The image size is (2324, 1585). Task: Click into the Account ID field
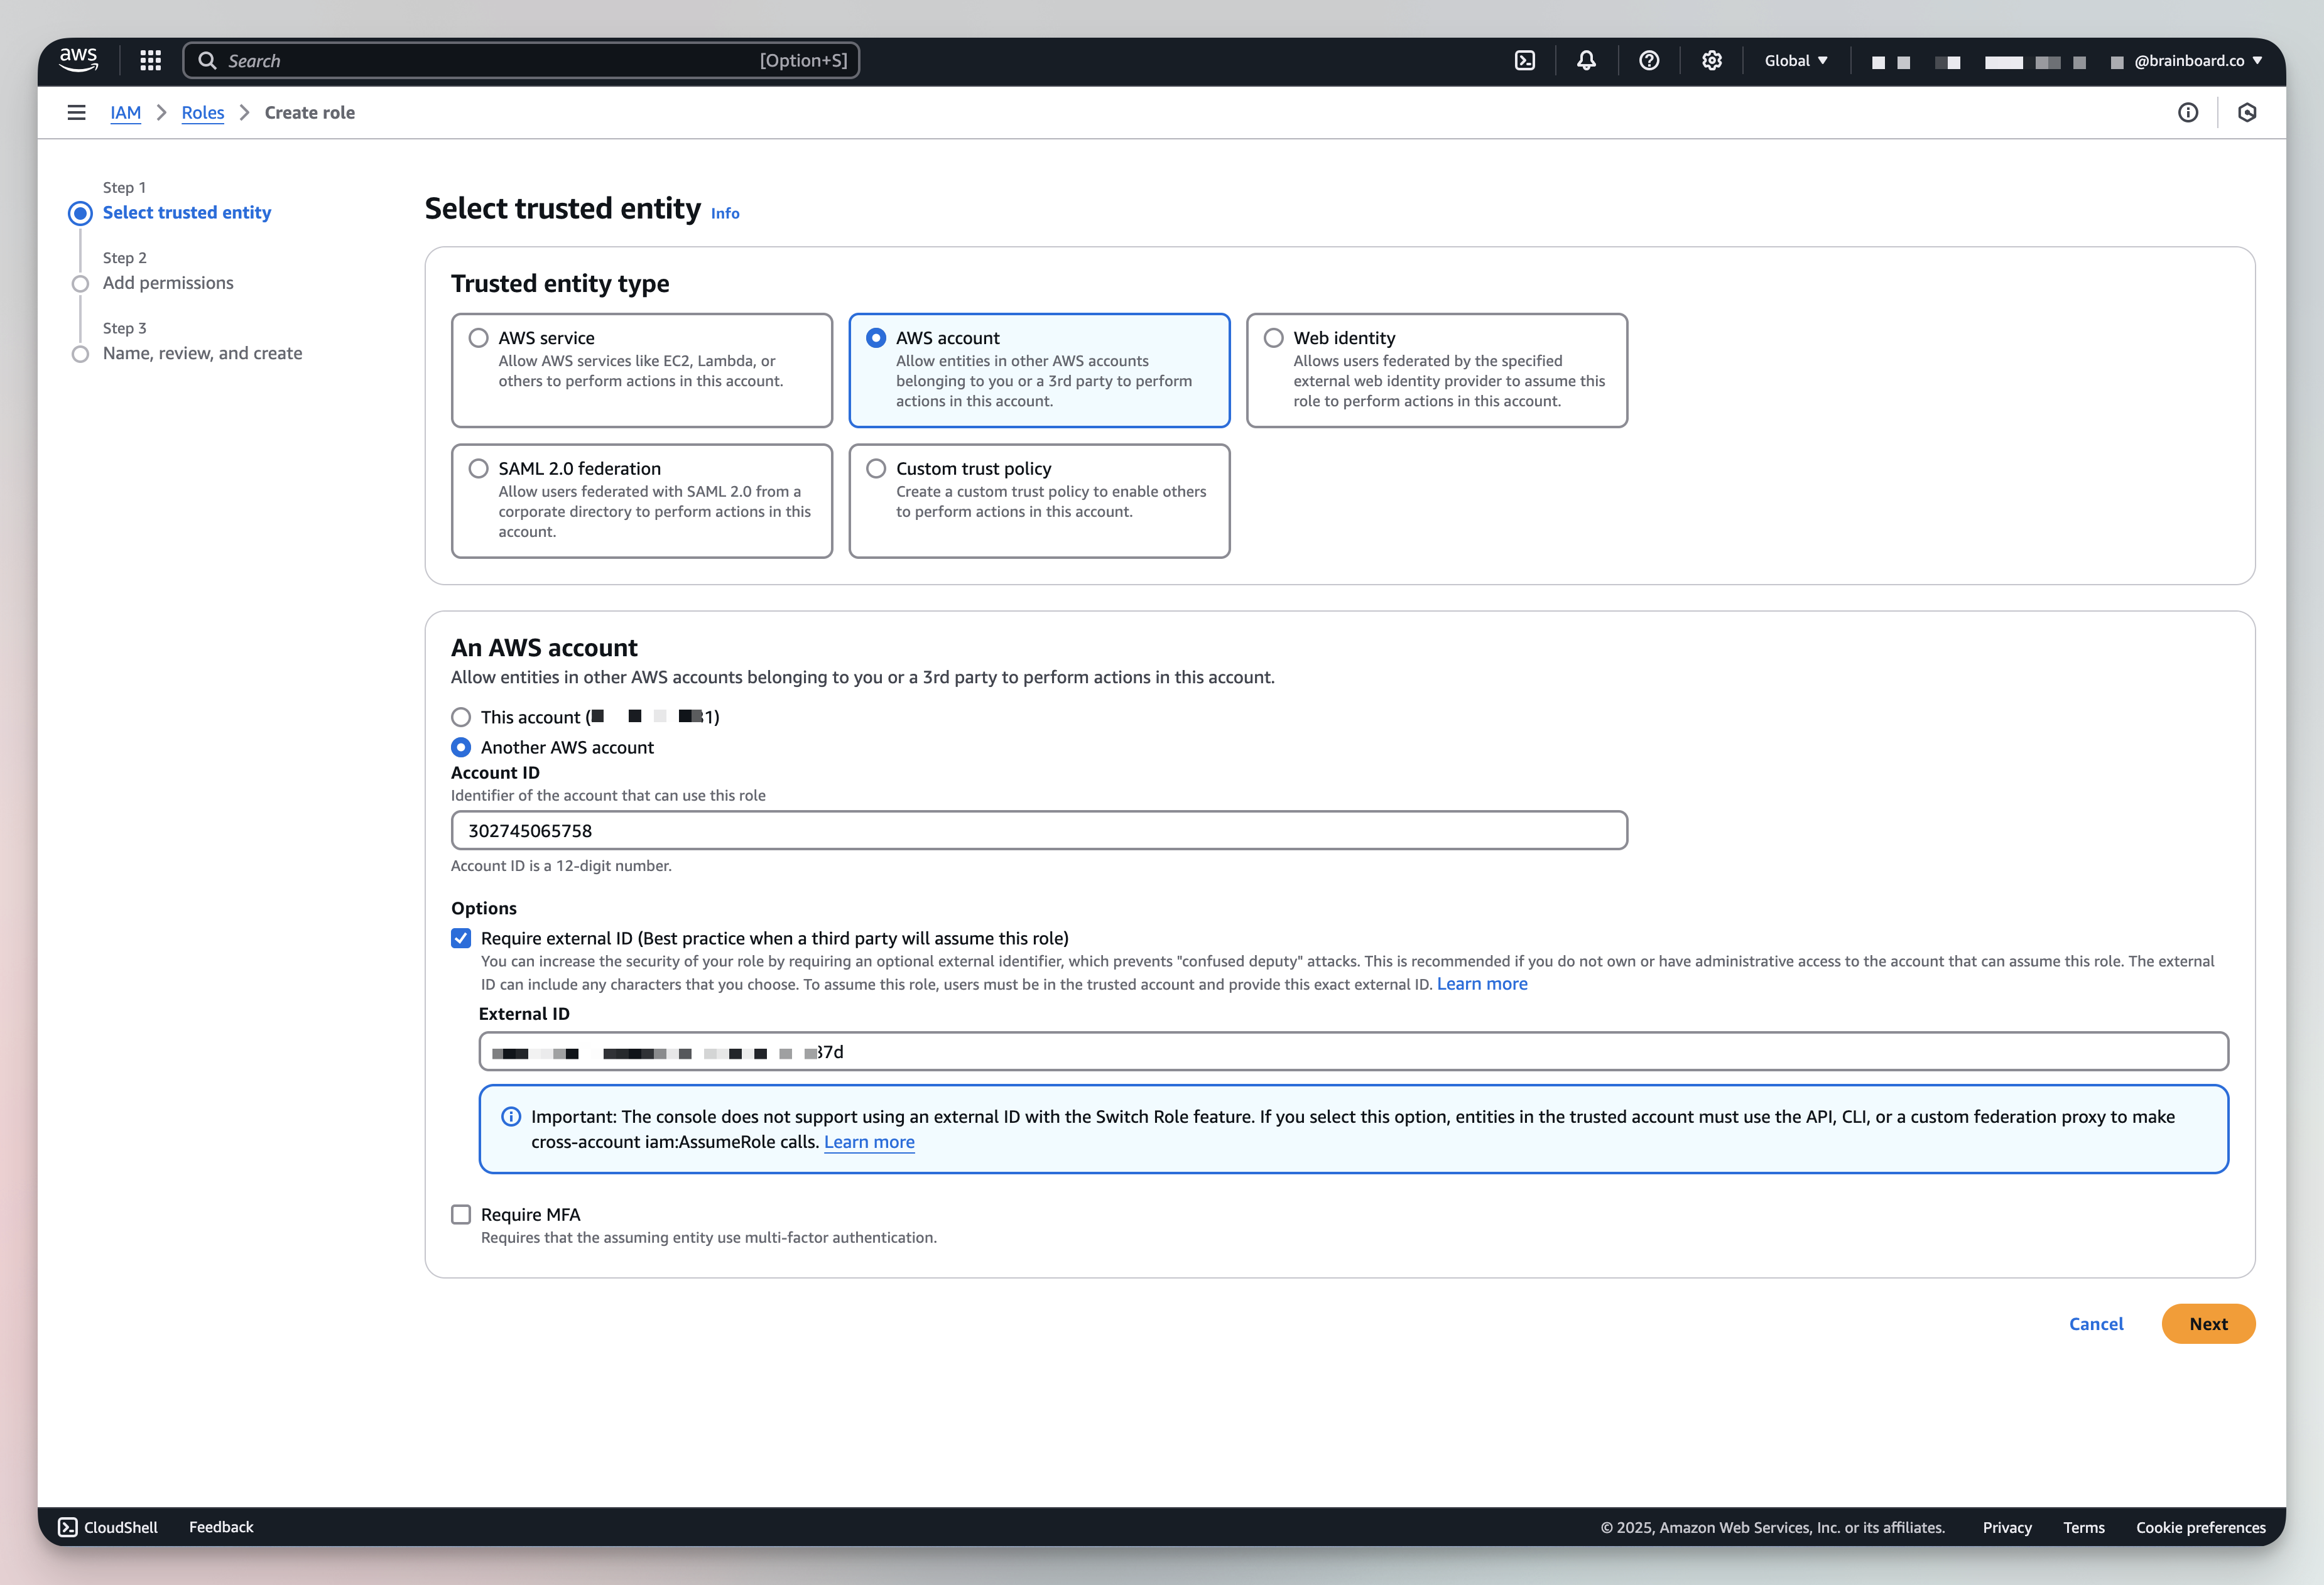tap(1038, 831)
